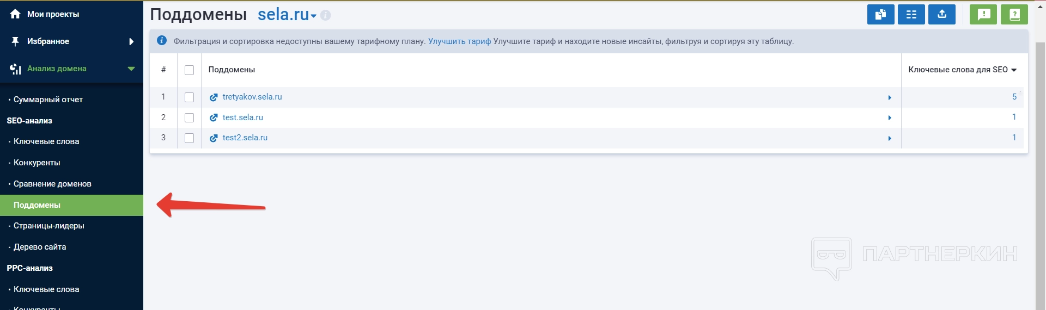Expand the row arrow for tretyakov.sela.ru
The image size is (1046, 310).
coord(890,97)
